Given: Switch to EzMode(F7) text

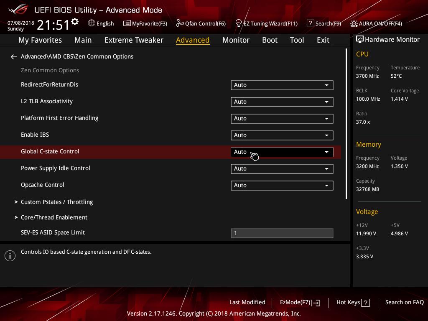Looking at the screenshot, I should tap(296, 303).
